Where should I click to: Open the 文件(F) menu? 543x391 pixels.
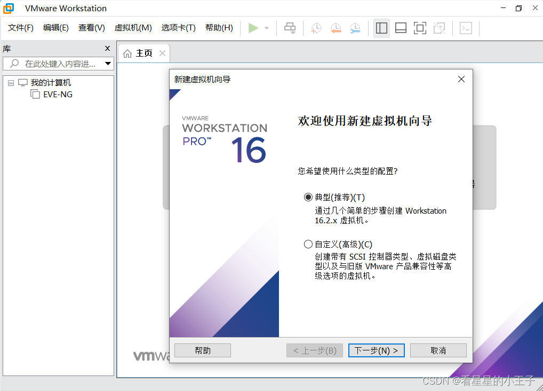21,28
